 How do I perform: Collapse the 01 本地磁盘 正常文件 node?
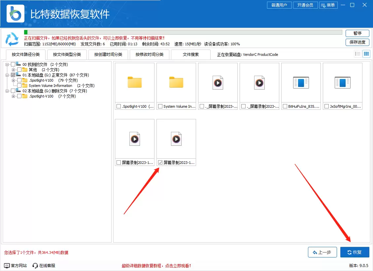pyautogui.click(x=7, y=75)
